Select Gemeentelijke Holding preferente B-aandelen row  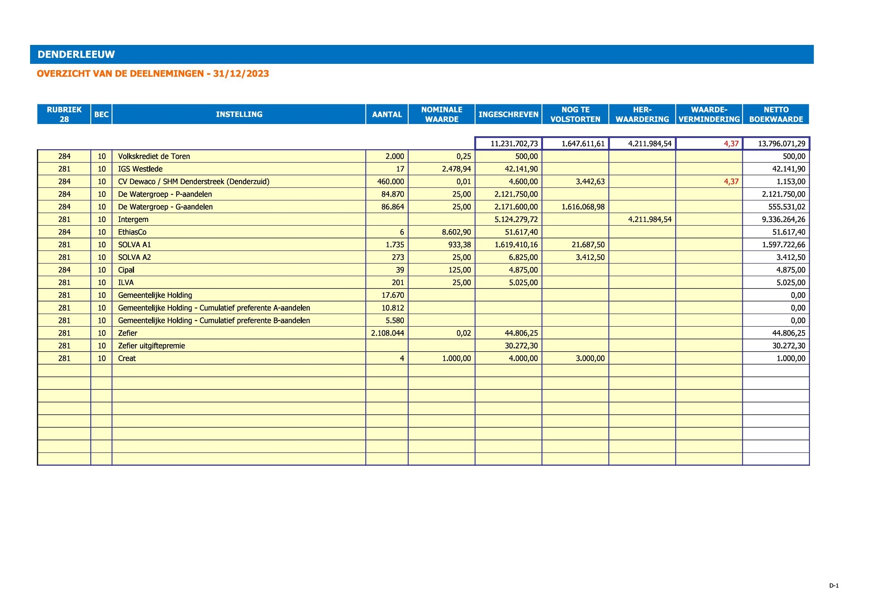point(239,320)
